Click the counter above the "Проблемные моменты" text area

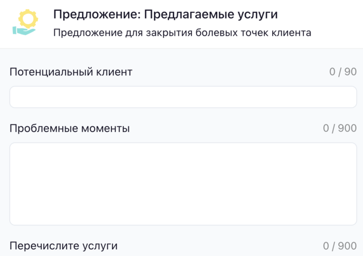[340, 128]
